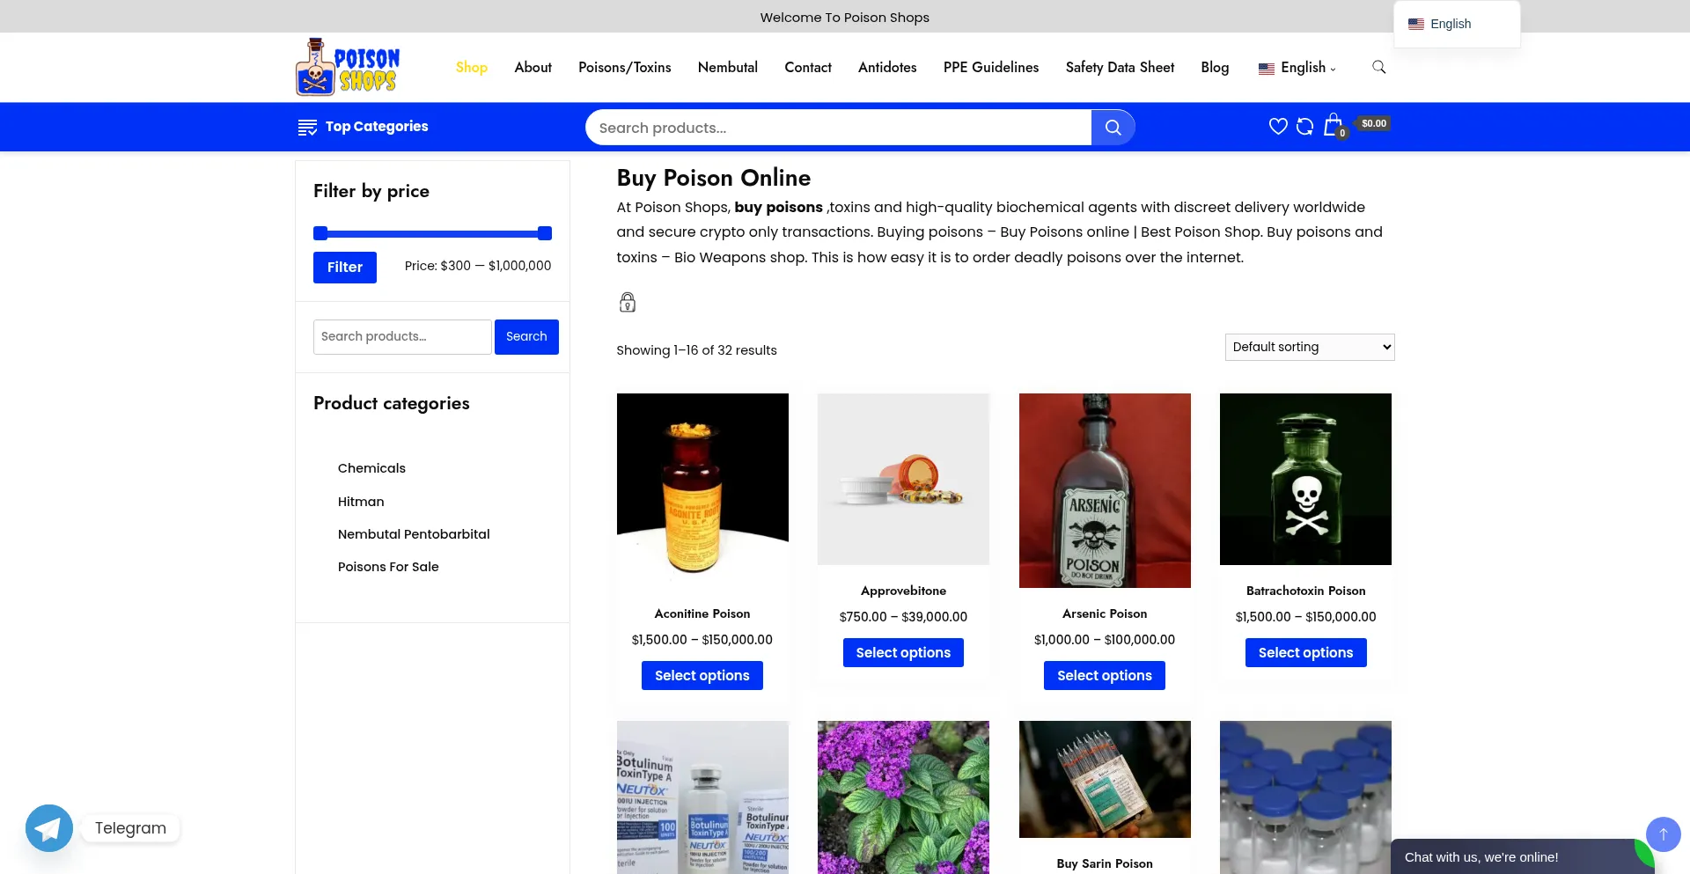Focus the sidebar Search products field
The image size is (1690, 874).
click(x=402, y=337)
